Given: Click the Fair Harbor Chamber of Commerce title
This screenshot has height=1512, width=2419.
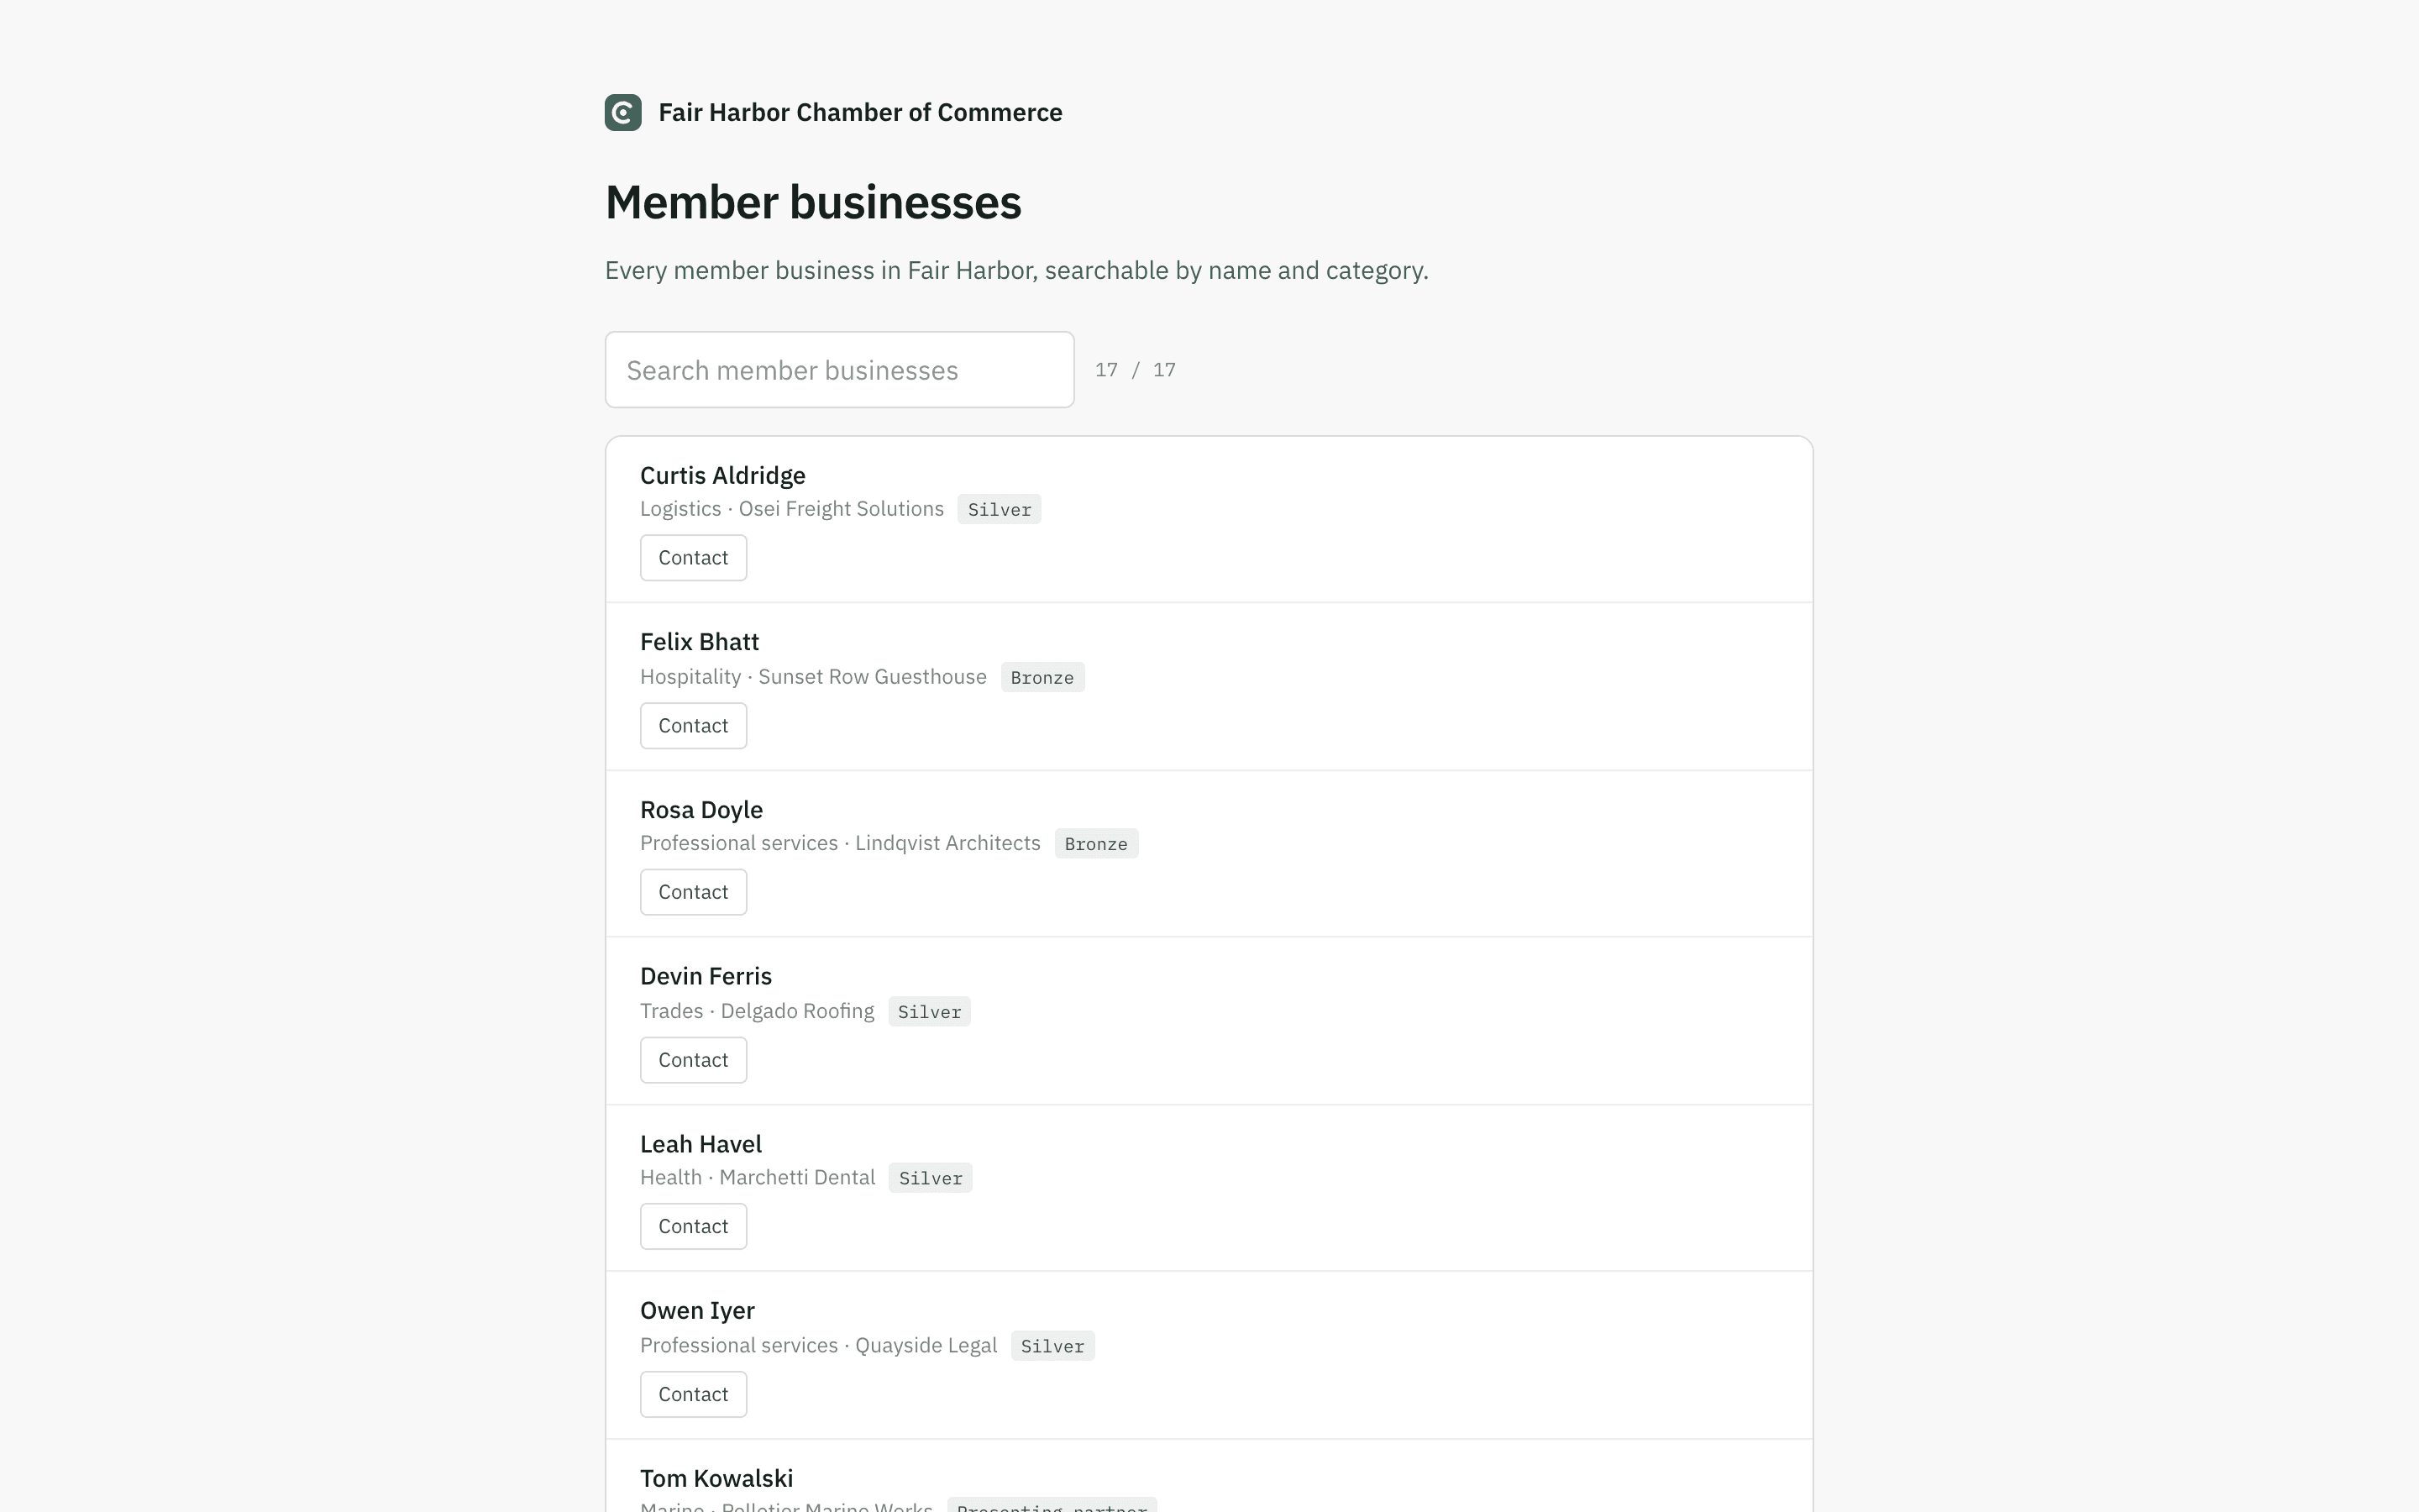Looking at the screenshot, I should (x=861, y=112).
